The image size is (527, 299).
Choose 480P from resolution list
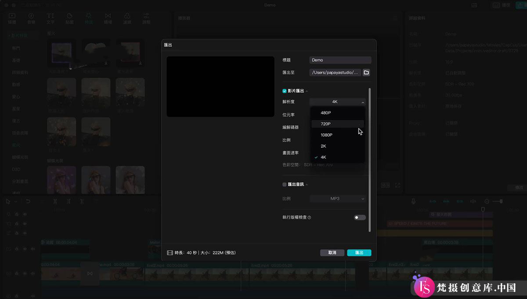click(x=337, y=113)
